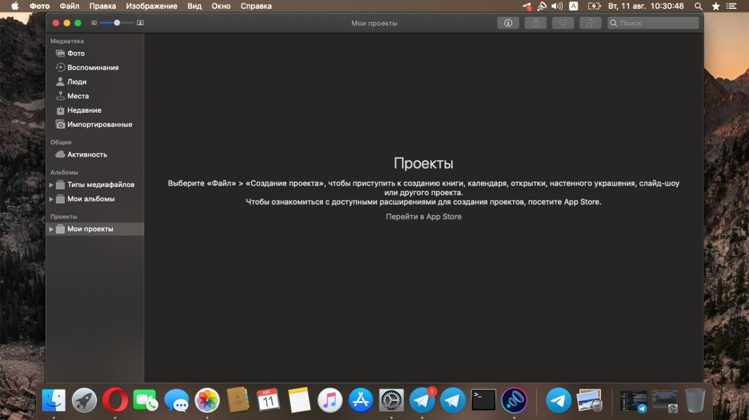Open App Store from the Dock

360,401
